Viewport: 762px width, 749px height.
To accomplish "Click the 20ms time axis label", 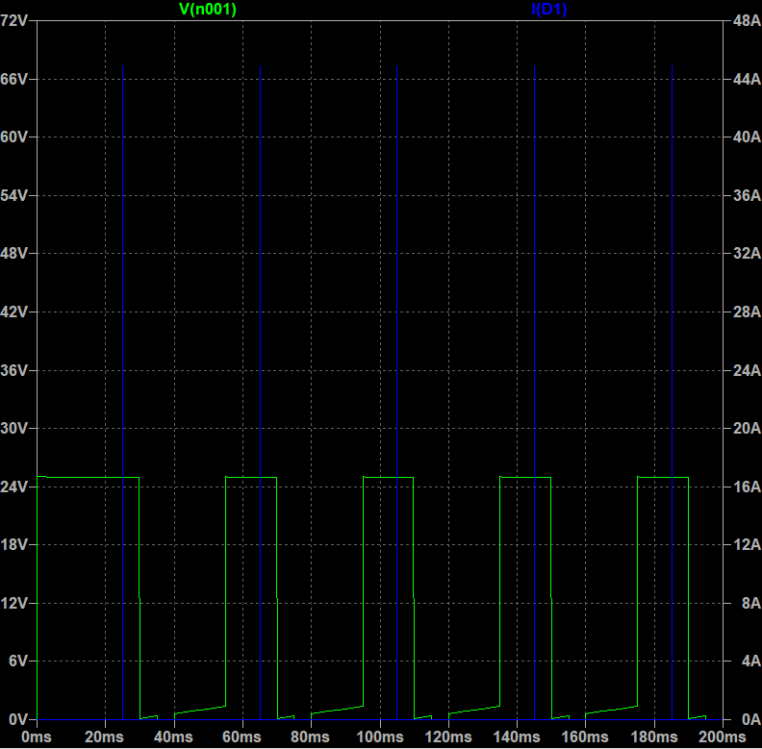I will tap(105, 737).
